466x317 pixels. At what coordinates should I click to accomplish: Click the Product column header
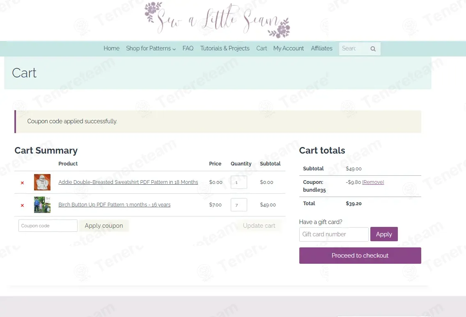68,164
